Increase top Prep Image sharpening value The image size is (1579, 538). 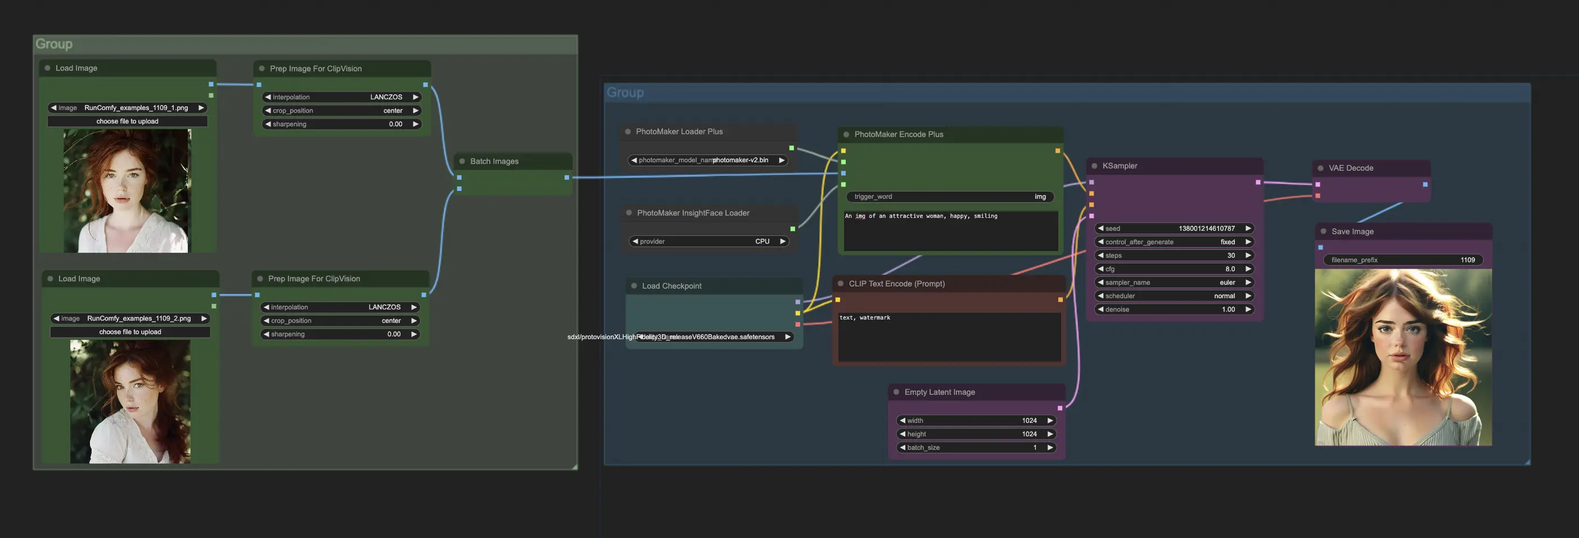coord(416,124)
